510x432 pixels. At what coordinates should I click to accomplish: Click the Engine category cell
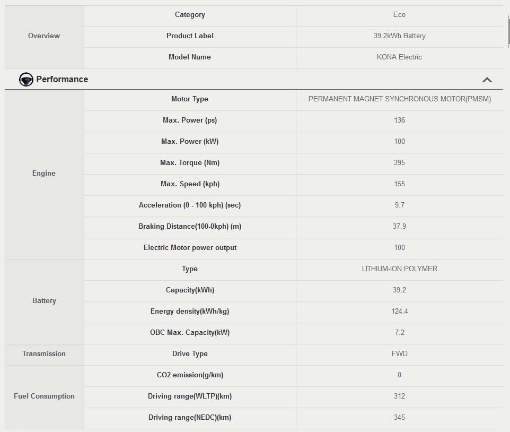(44, 174)
